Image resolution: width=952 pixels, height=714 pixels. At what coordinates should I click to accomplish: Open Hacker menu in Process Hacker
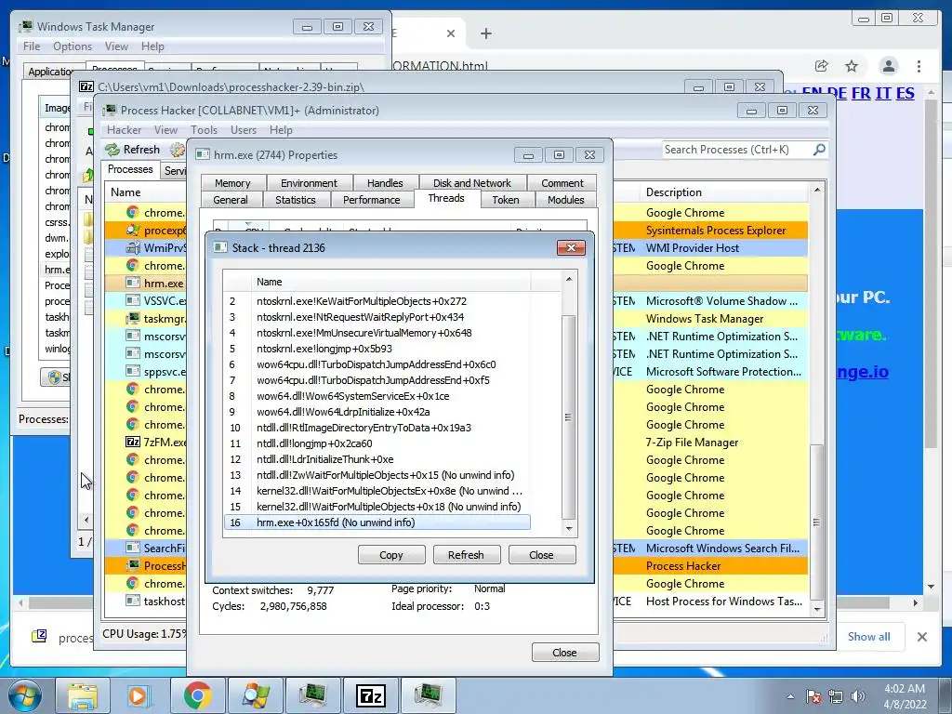[x=124, y=130]
